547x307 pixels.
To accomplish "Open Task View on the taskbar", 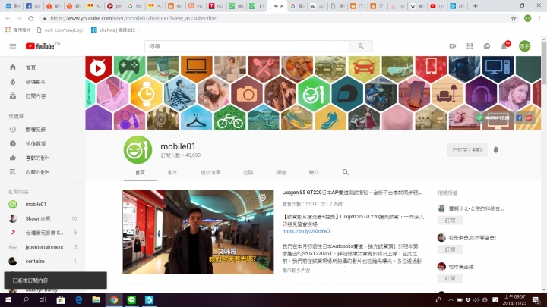I will (43, 299).
